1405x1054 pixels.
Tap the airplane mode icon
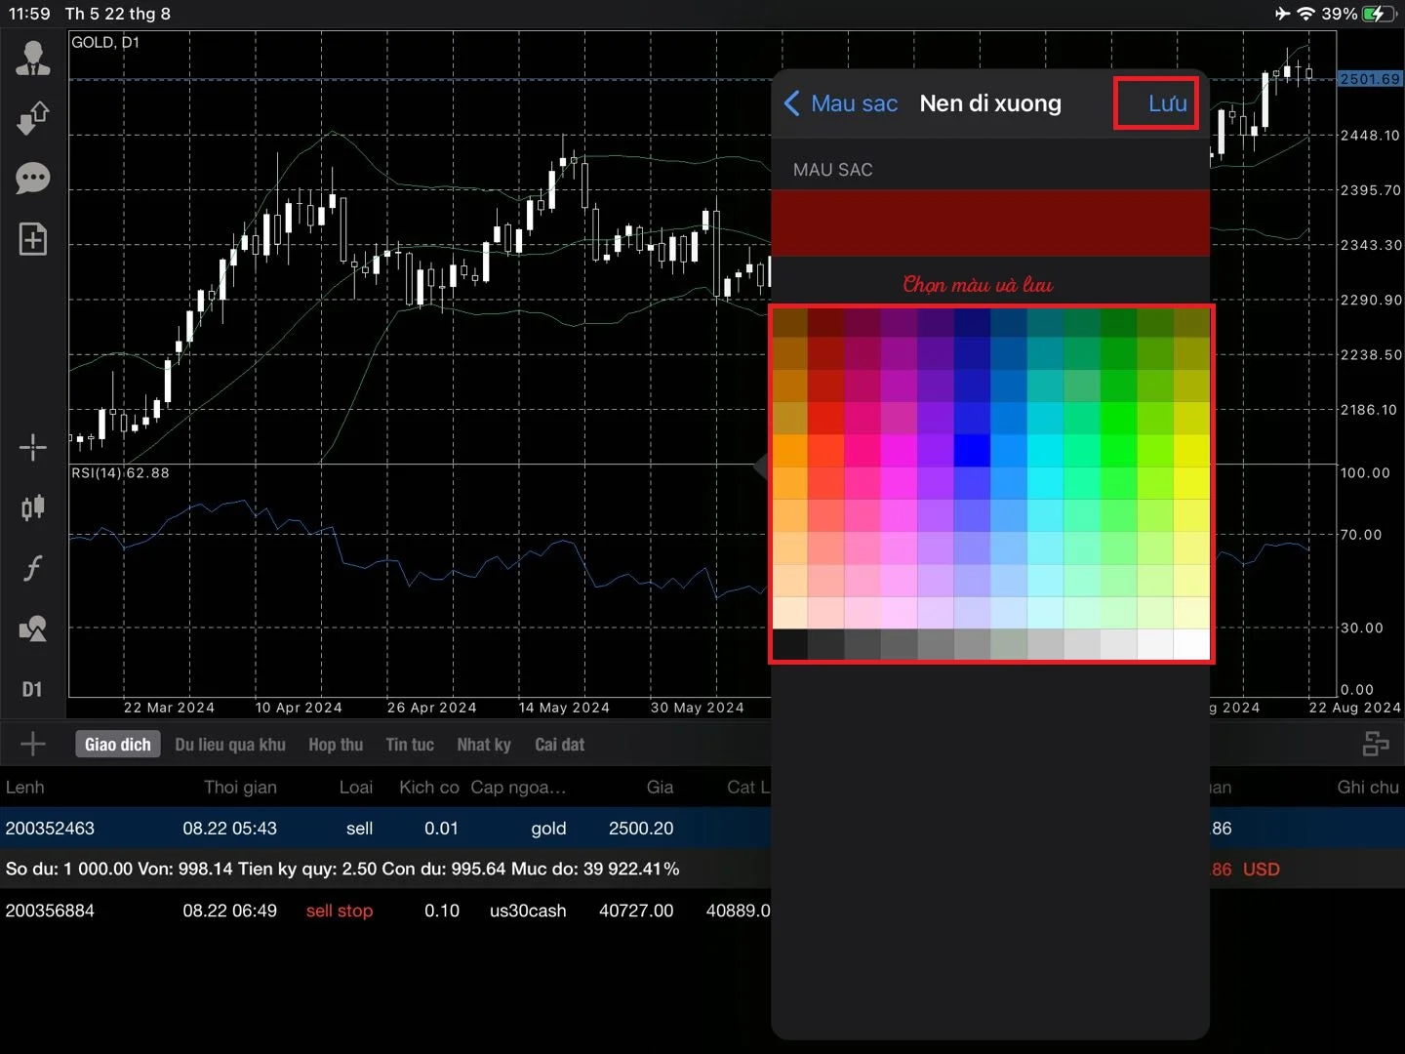tap(1282, 14)
